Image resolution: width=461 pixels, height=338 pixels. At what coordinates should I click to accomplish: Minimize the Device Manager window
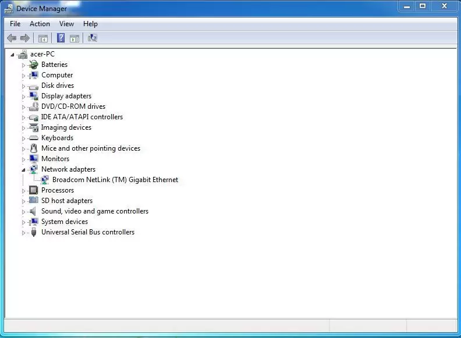pyautogui.click(x=407, y=6)
